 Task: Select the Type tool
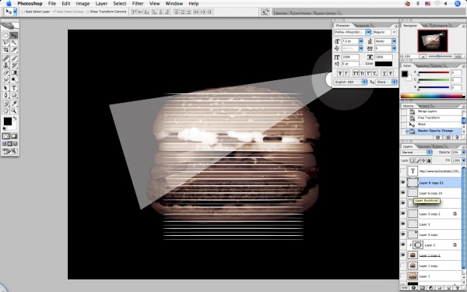(x=14, y=88)
